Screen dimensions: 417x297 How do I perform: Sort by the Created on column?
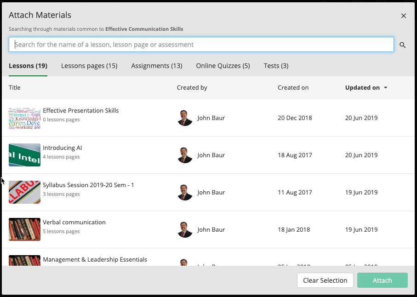click(x=293, y=88)
